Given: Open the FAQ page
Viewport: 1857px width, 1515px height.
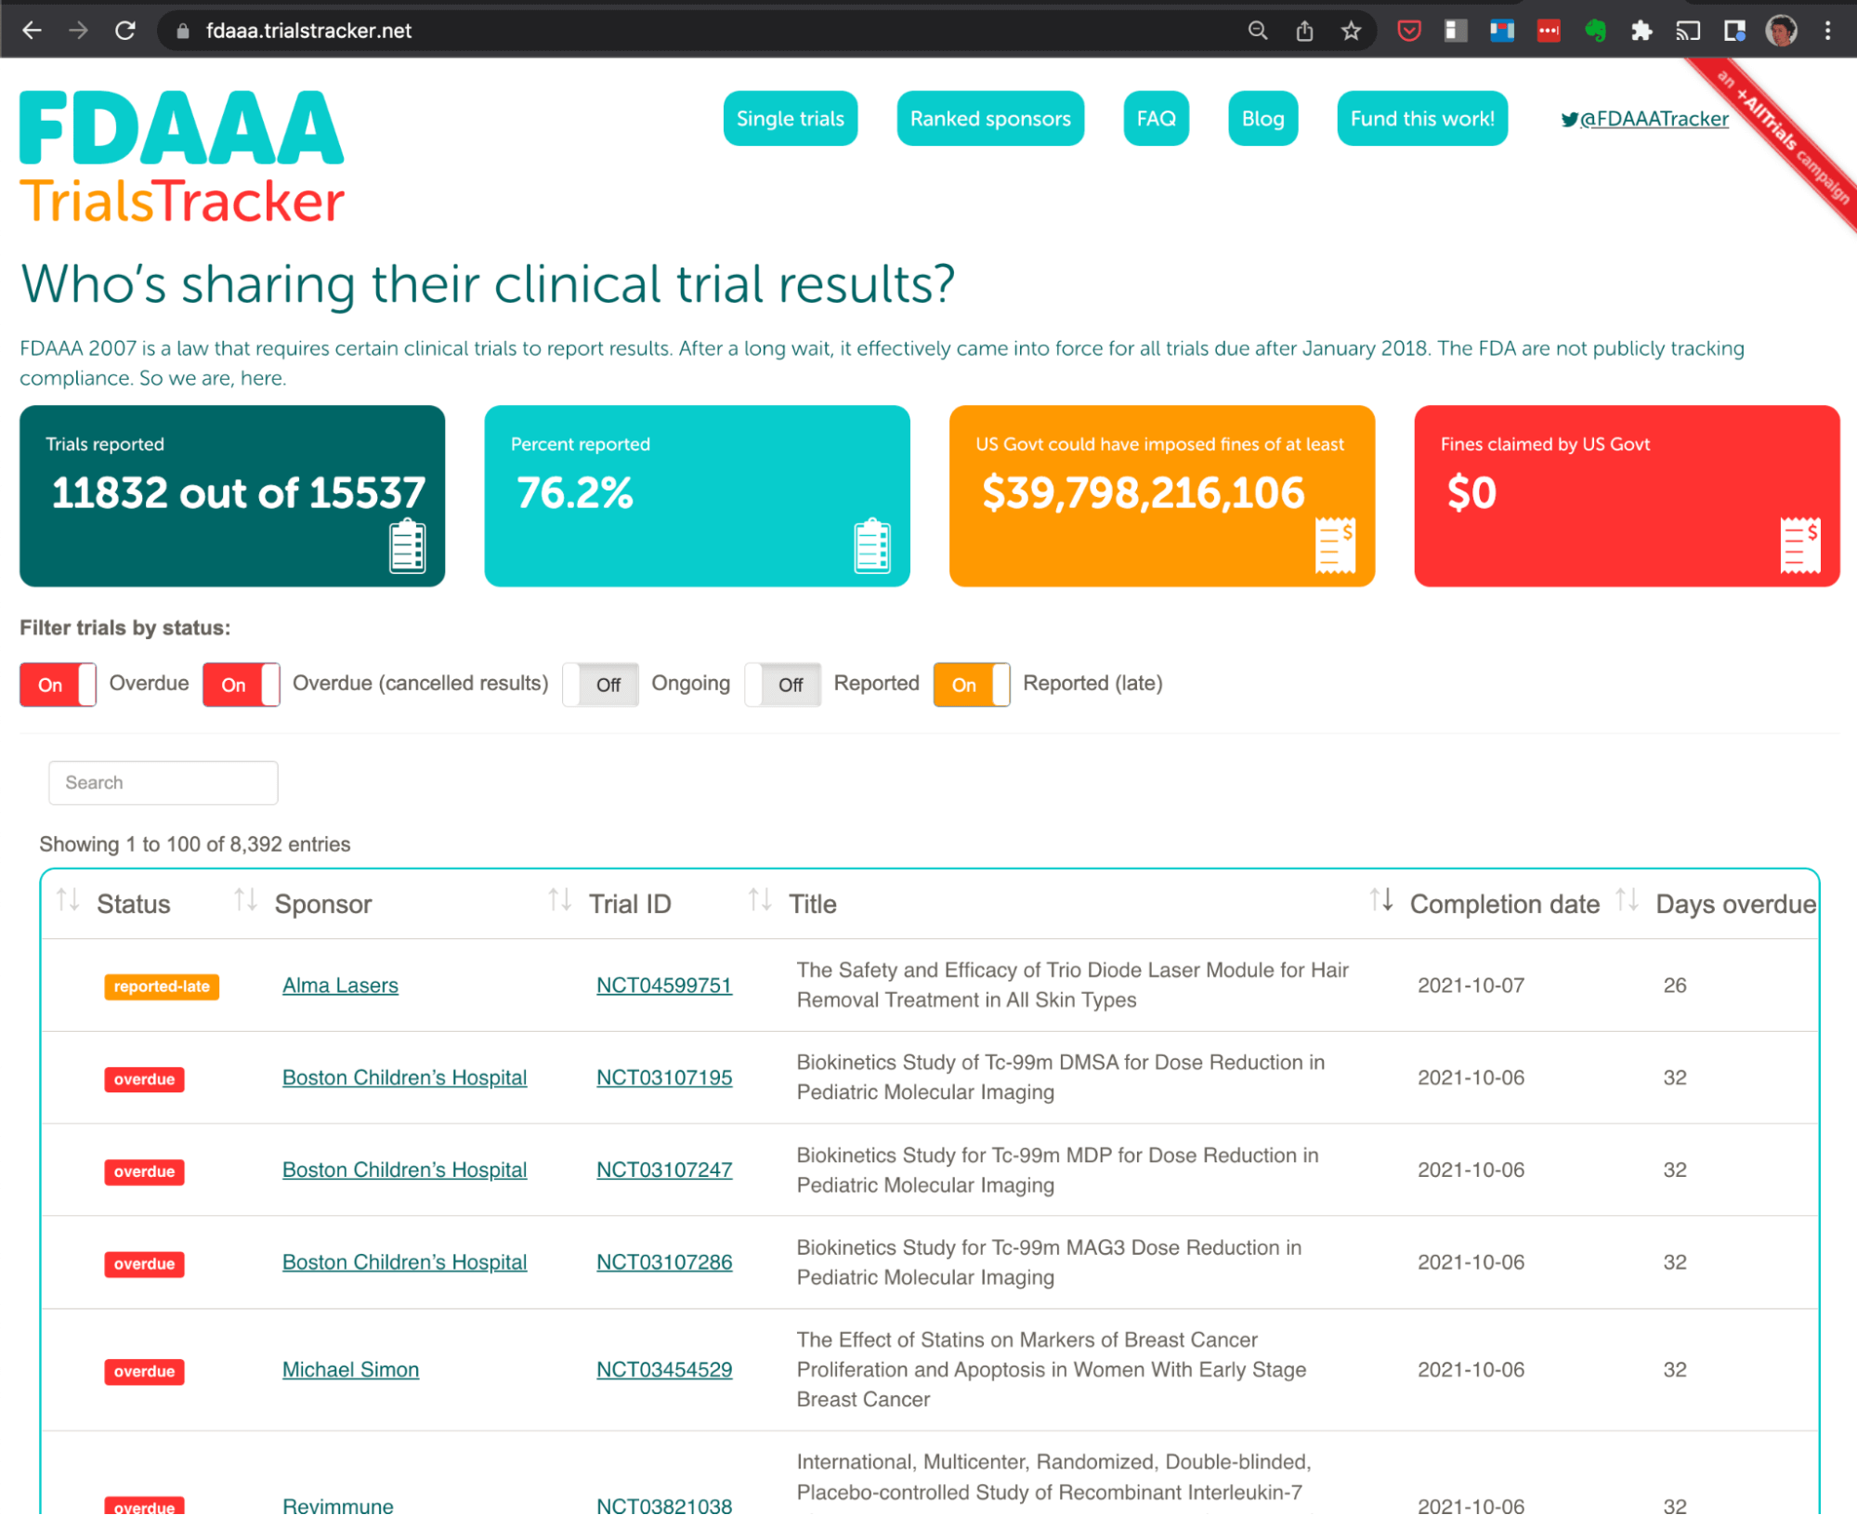Looking at the screenshot, I should coord(1157,119).
